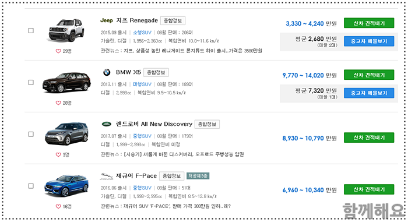This screenshot has width=408, height=222.
Task: Open the blue Jaguar F-Pace thumbnail
Action: click(x=66, y=186)
